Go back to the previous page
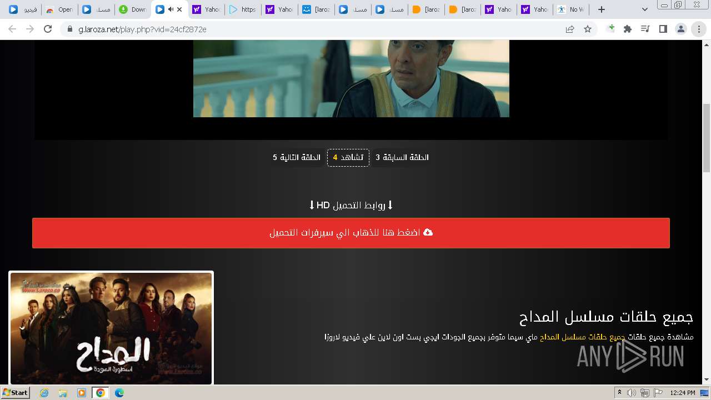 point(12,29)
